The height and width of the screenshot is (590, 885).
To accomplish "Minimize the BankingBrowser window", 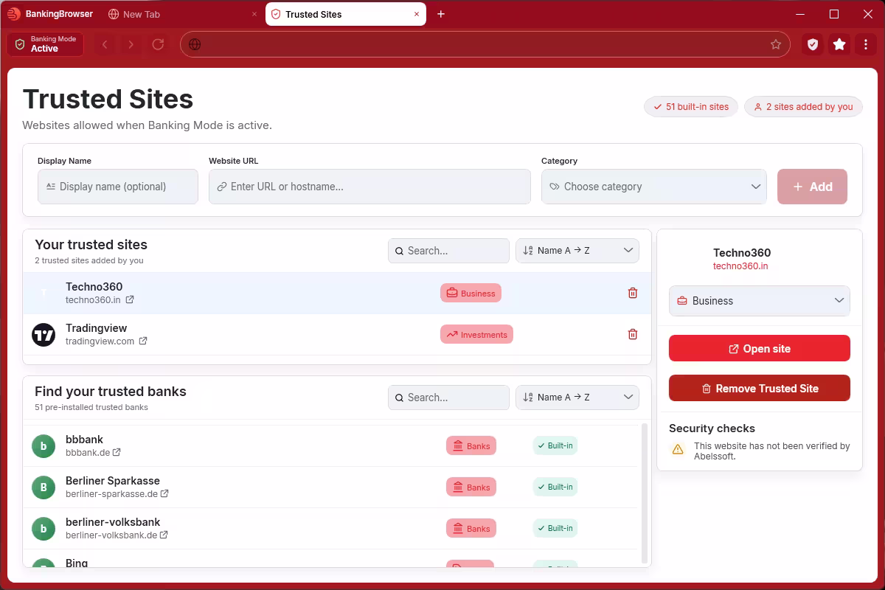I will click(800, 14).
